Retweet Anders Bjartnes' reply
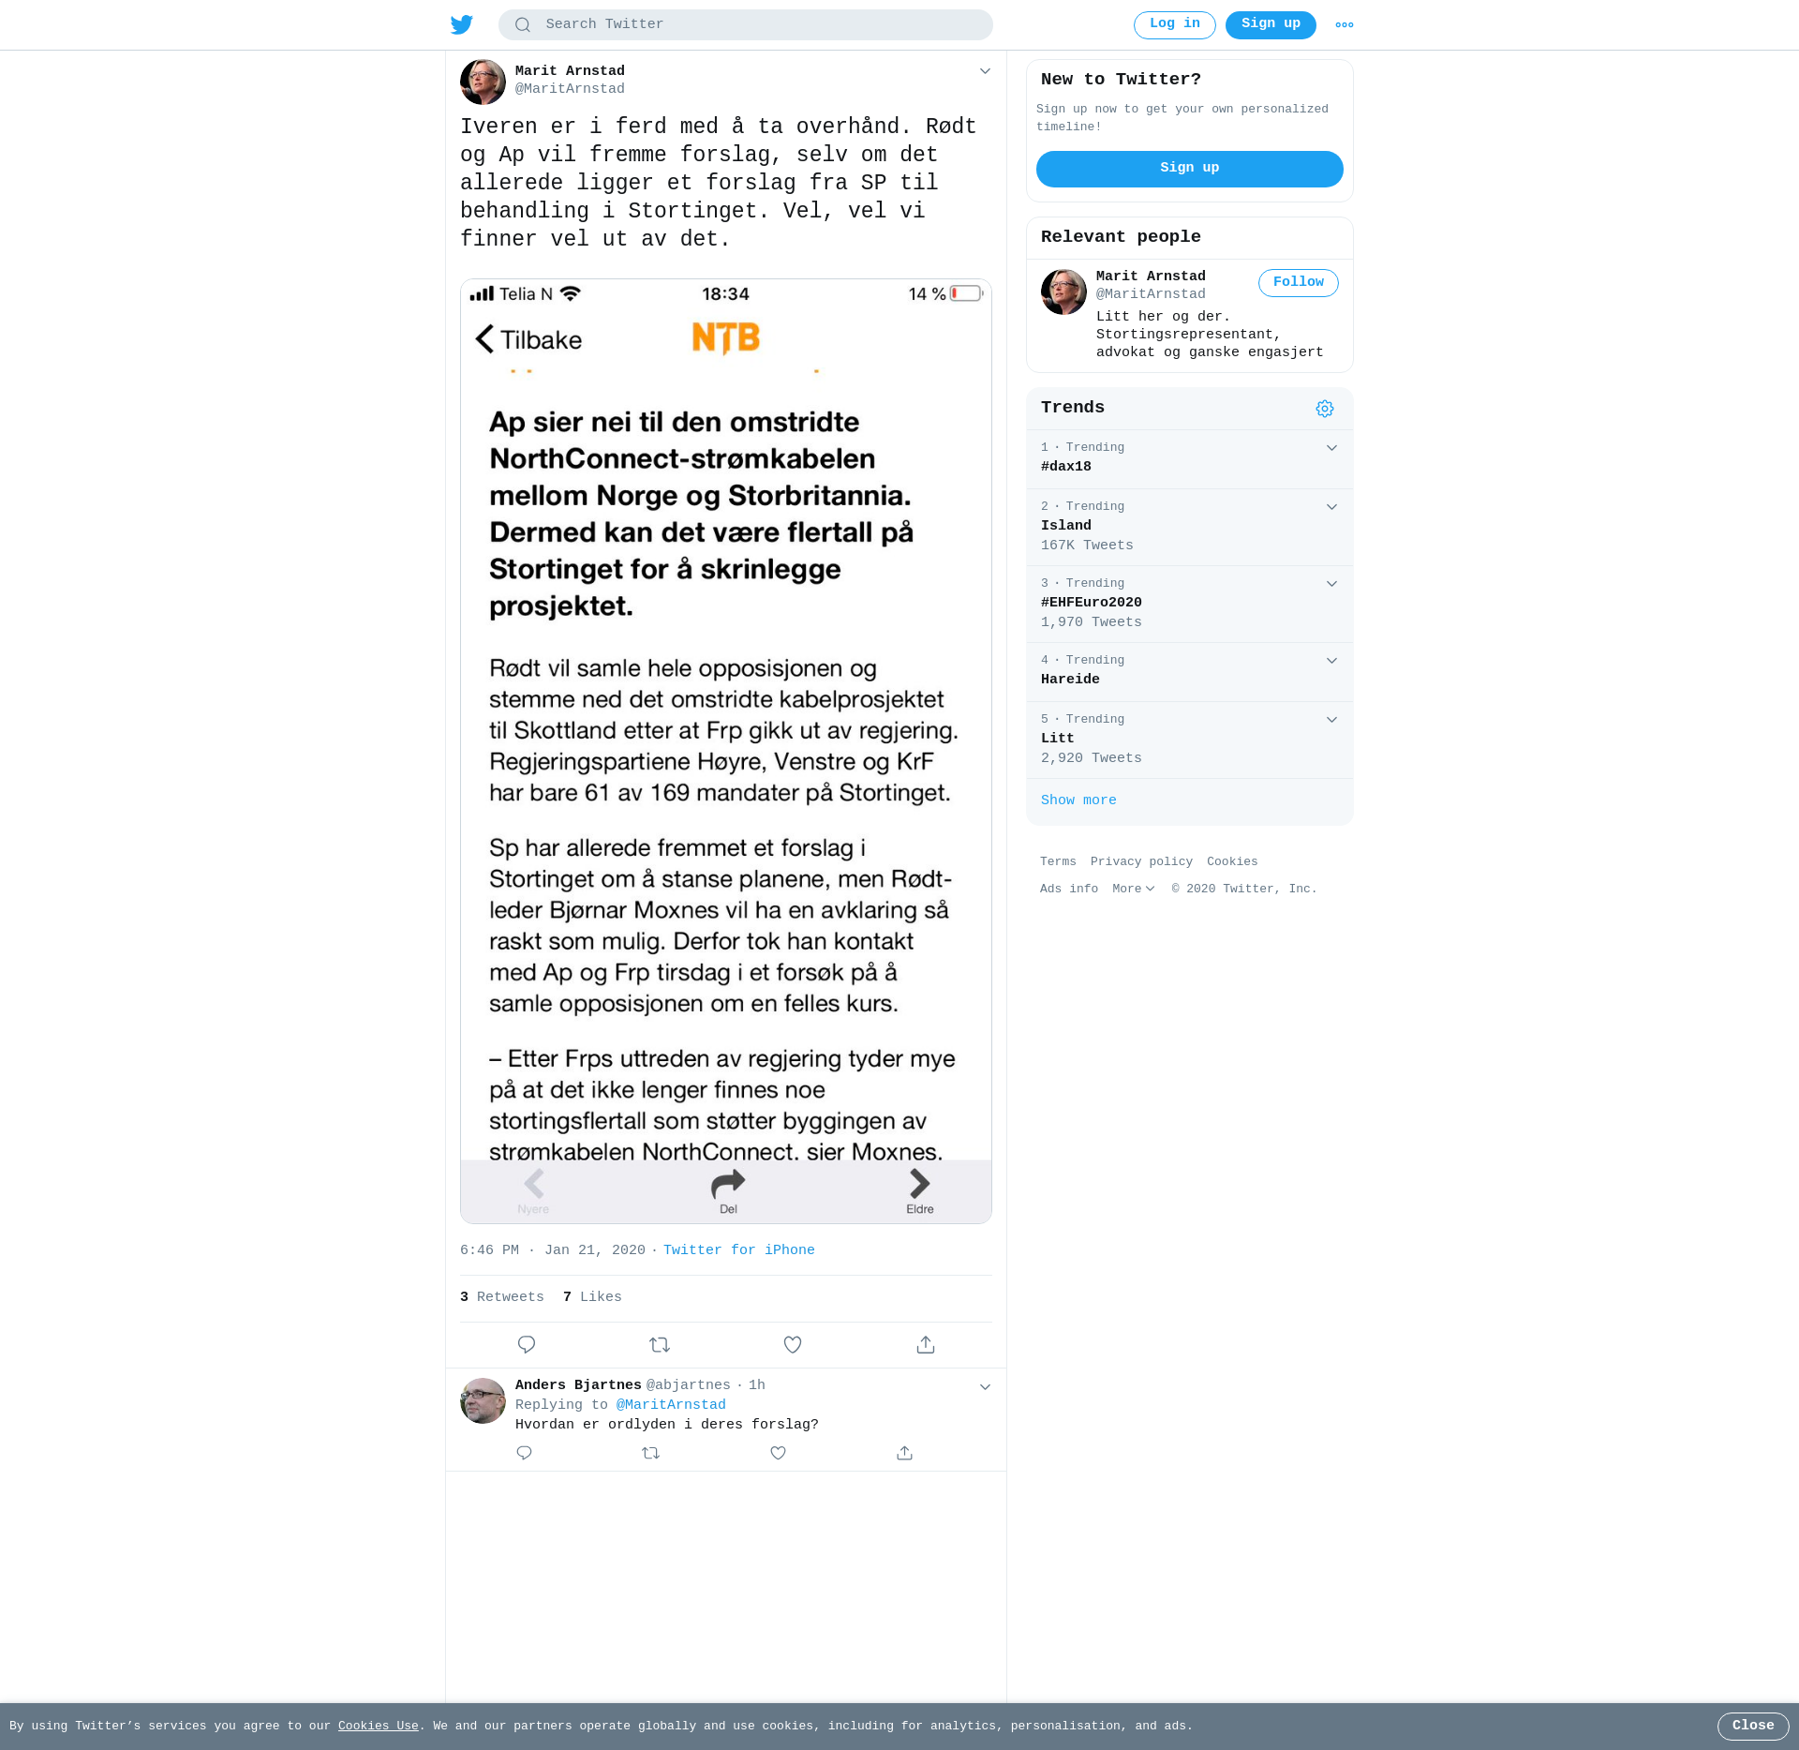The image size is (1799, 1750). click(651, 1453)
